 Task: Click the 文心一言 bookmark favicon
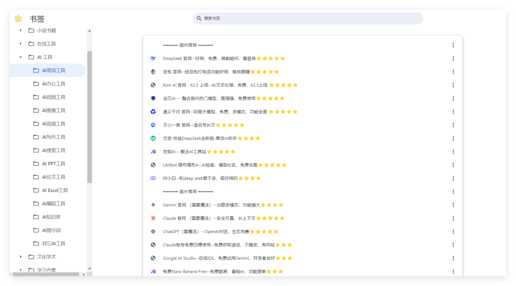(x=153, y=125)
